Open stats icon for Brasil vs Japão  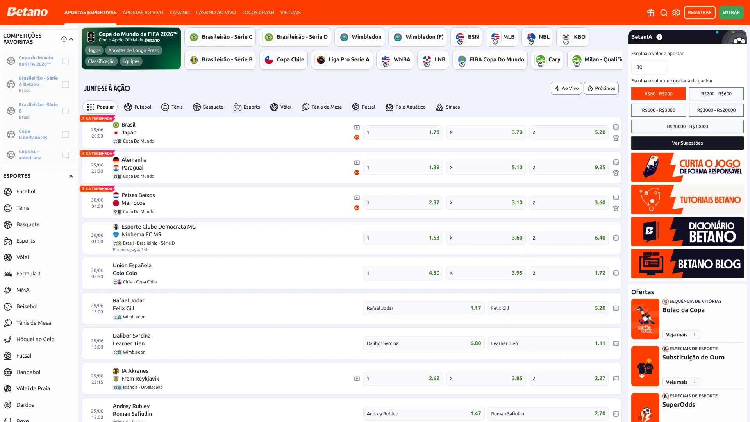(616, 127)
